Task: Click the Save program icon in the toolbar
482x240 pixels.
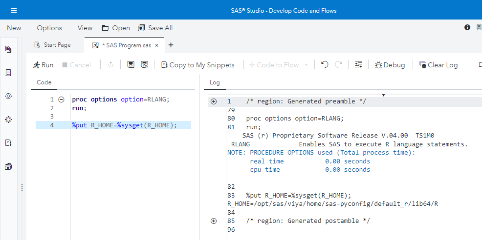Action: click(x=131, y=65)
